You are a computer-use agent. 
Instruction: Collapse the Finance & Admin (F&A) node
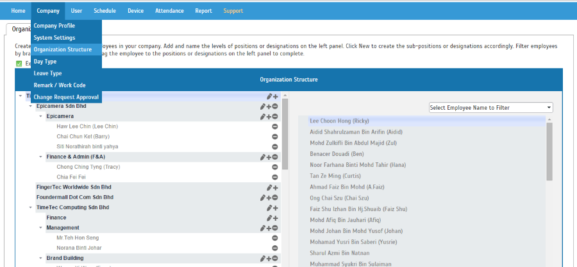coord(41,157)
